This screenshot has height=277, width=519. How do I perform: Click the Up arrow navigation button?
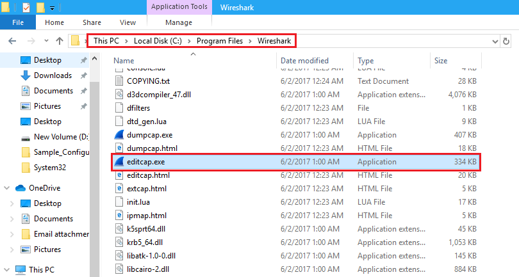[x=60, y=41]
